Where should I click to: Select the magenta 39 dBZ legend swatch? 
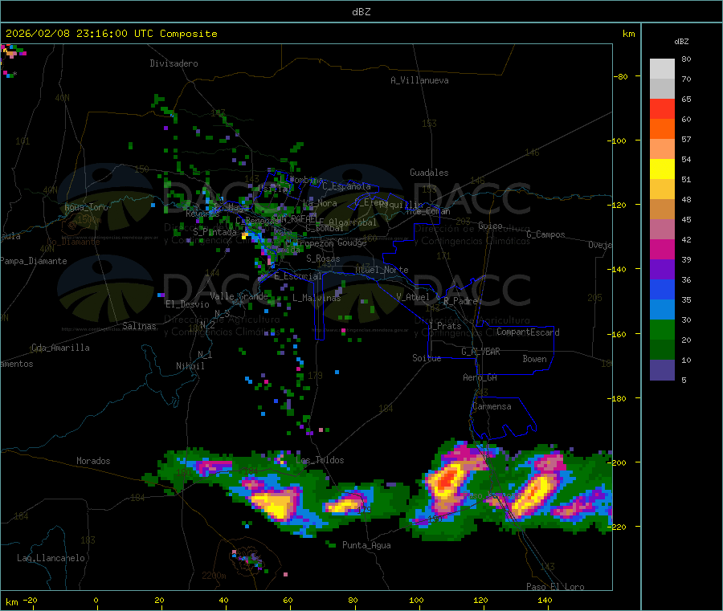pyautogui.click(x=662, y=249)
